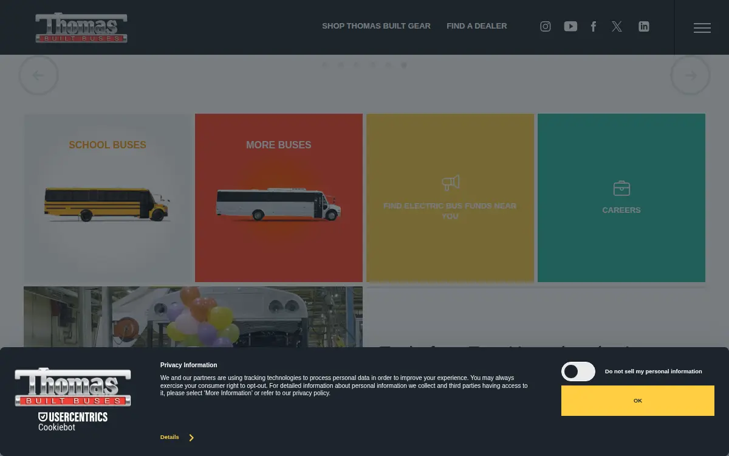Toggle Do not sell my personal information

pyautogui.click(x=578, y=371)
